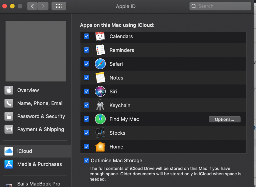Click the Show All preferences grid button
The height and width of the screenshot is (187, 256).
[x=58, y=6]
